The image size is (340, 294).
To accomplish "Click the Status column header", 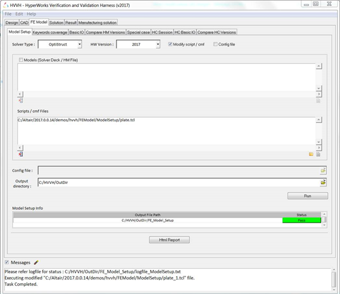I will 301,215.
